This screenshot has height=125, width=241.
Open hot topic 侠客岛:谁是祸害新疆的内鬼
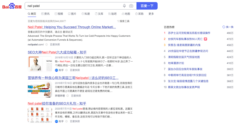point(184,45)
